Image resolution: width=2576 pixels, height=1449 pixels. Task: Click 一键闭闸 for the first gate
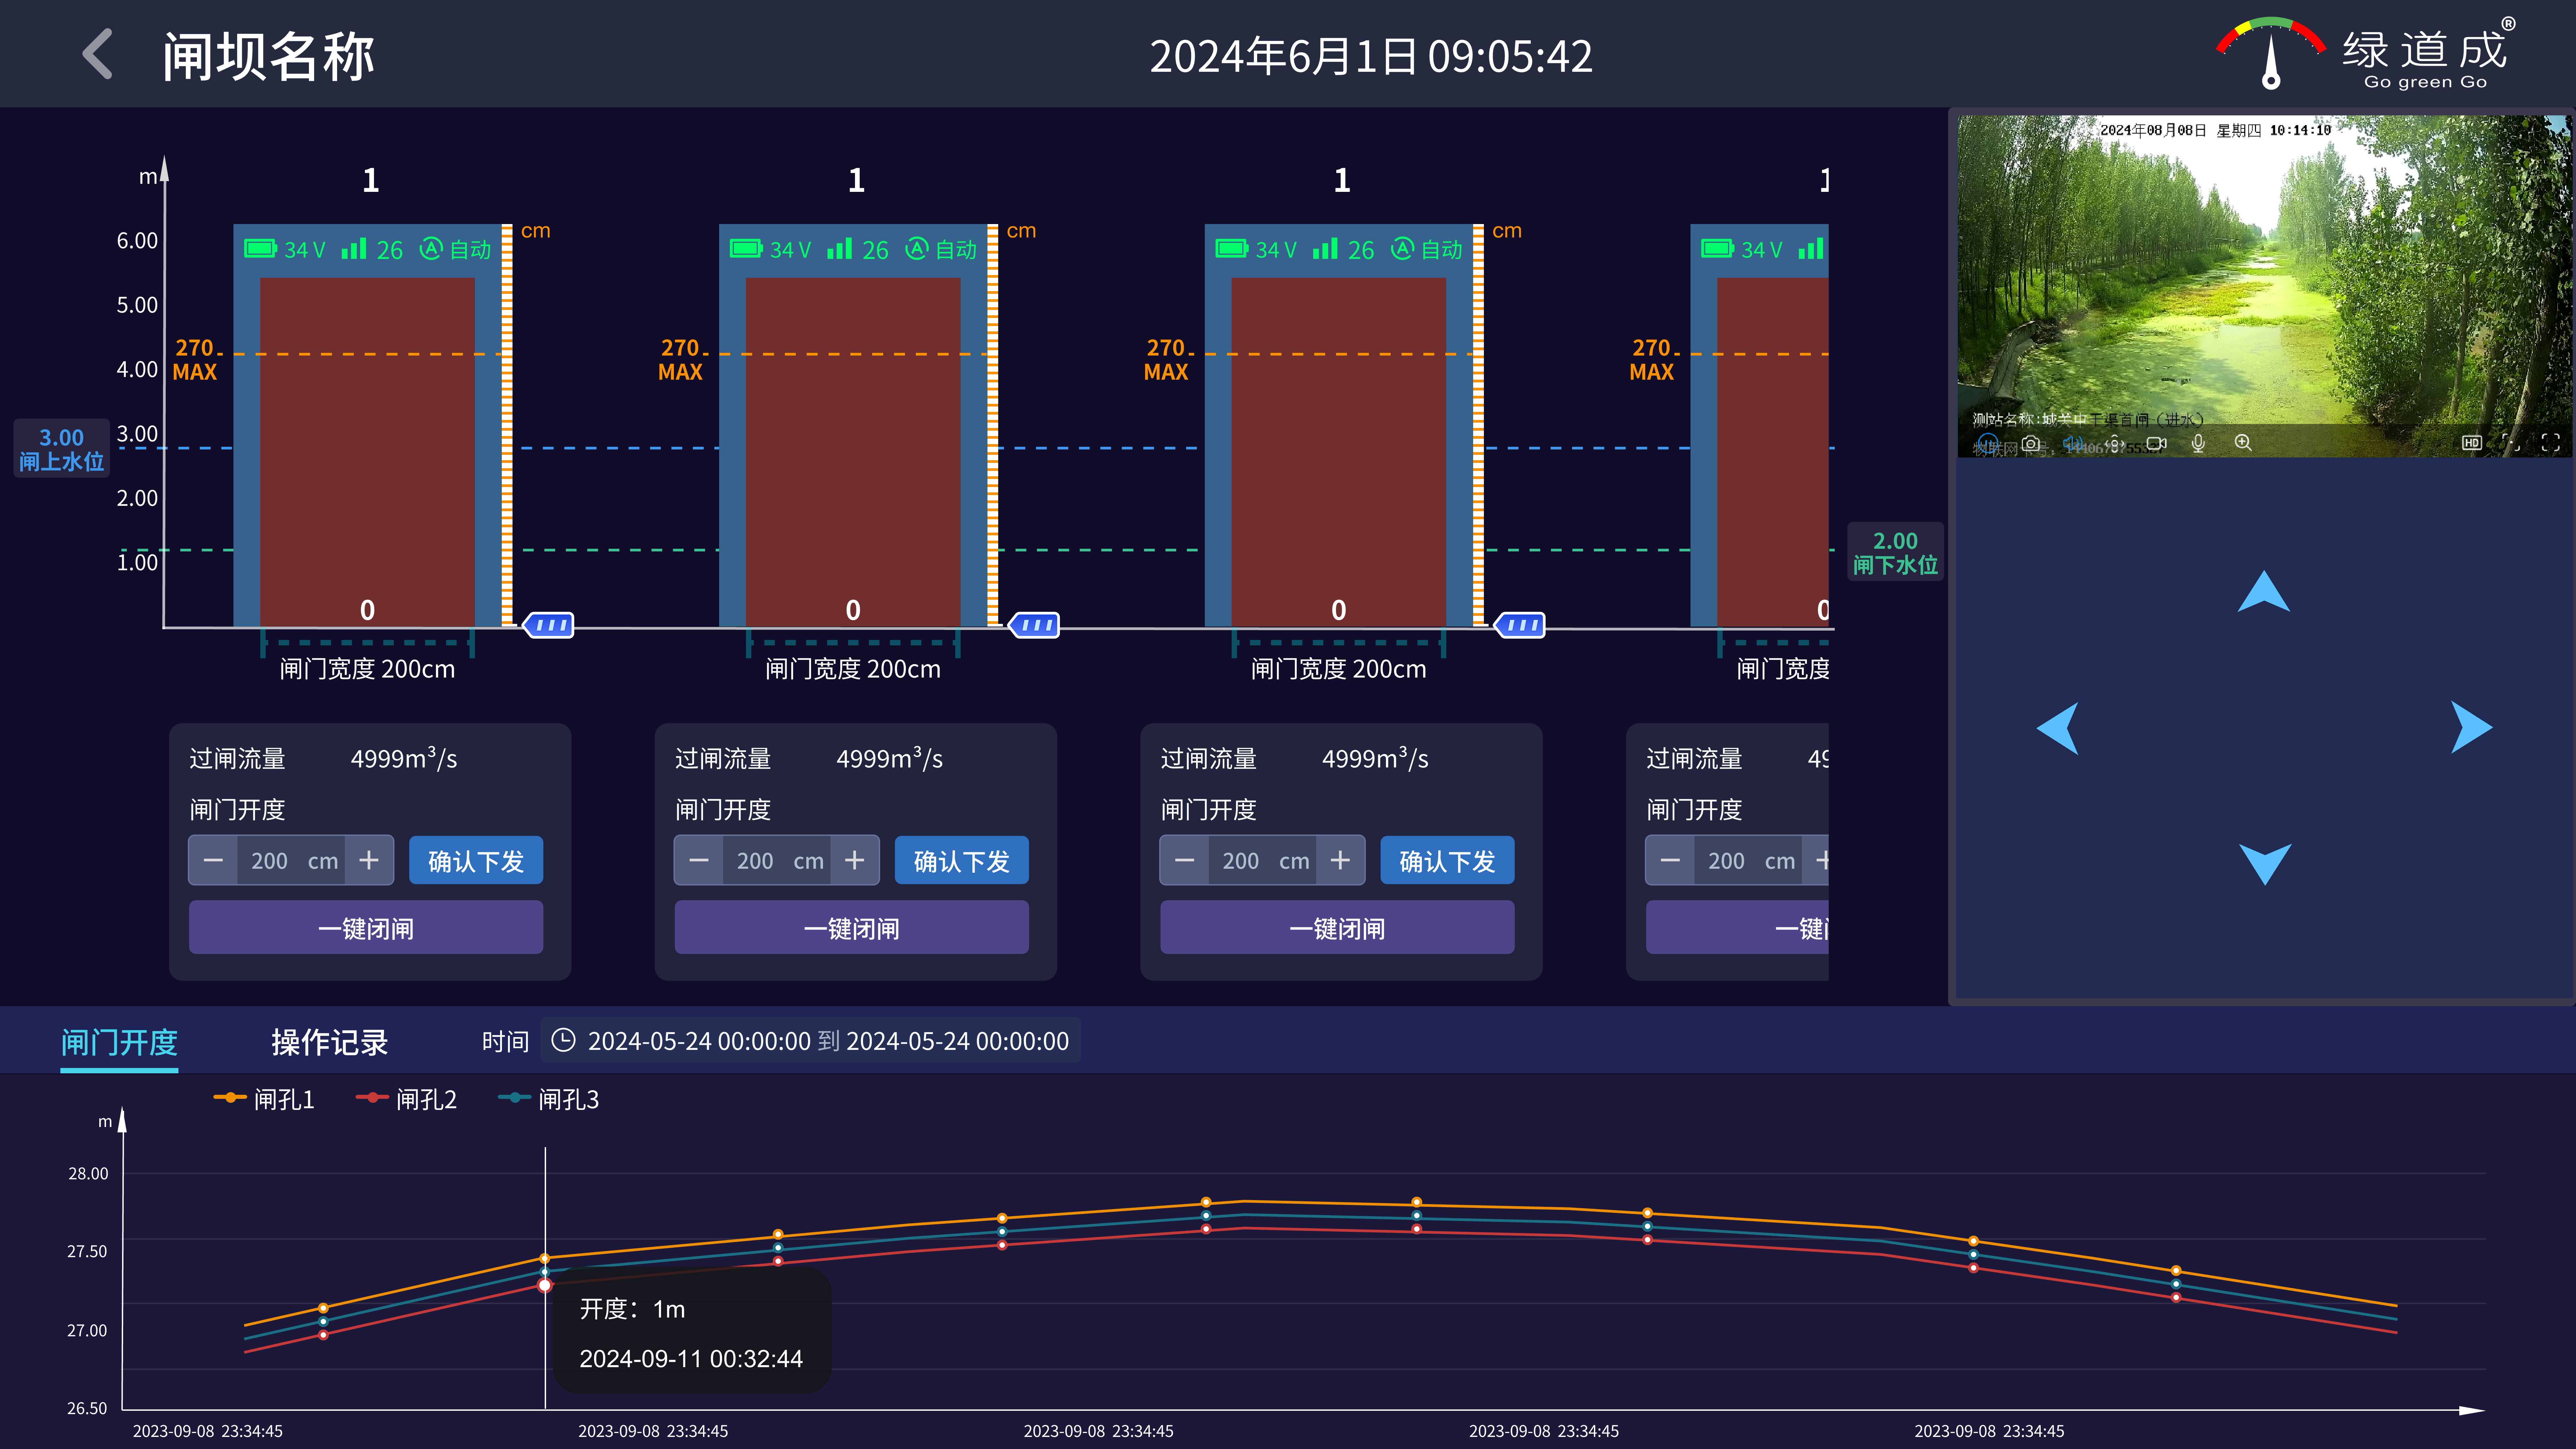coord(366,927)
